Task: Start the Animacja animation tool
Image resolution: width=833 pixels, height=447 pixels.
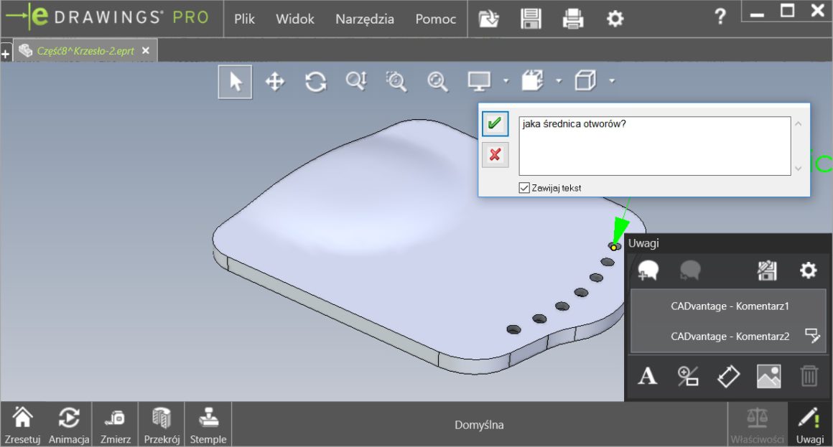Action: (69, 422)
